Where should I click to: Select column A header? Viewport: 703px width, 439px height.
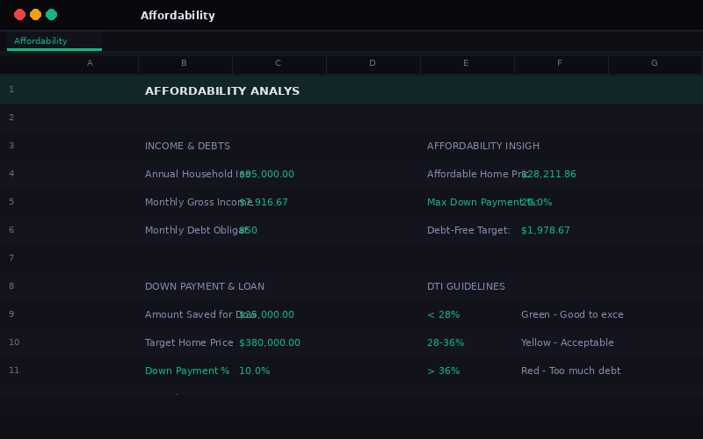coord(90,63)
